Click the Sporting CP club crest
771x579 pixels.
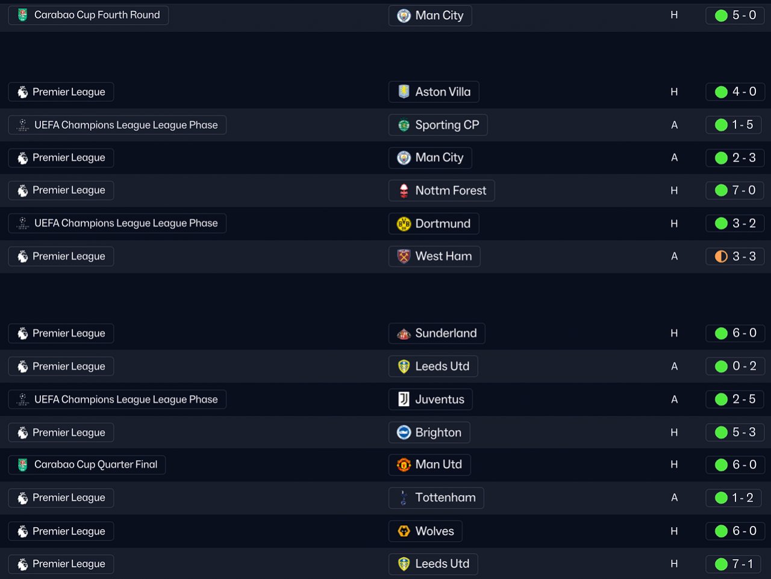tap(404, 125)
